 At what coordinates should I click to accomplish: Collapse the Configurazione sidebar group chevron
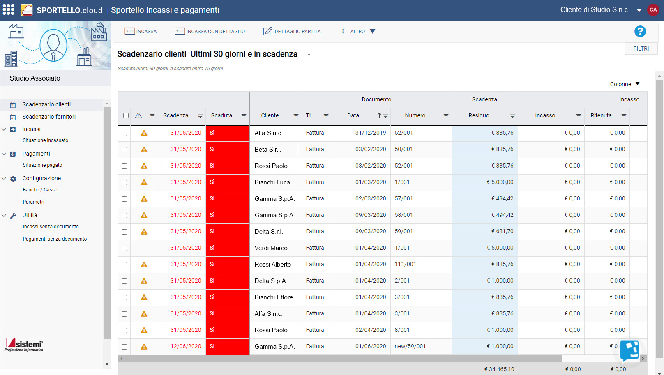click(x=4, y=179)
